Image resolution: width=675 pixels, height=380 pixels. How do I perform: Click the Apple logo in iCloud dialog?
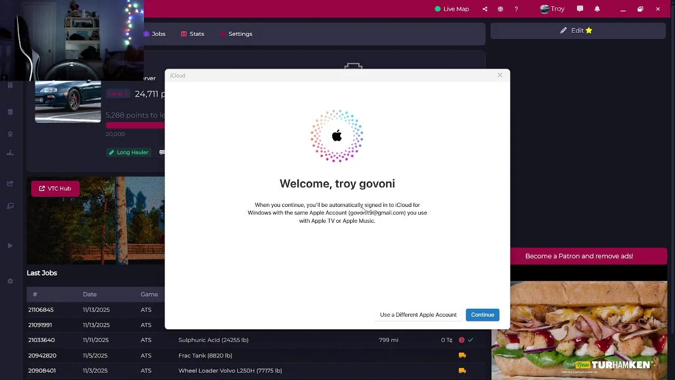pos(337,136)
